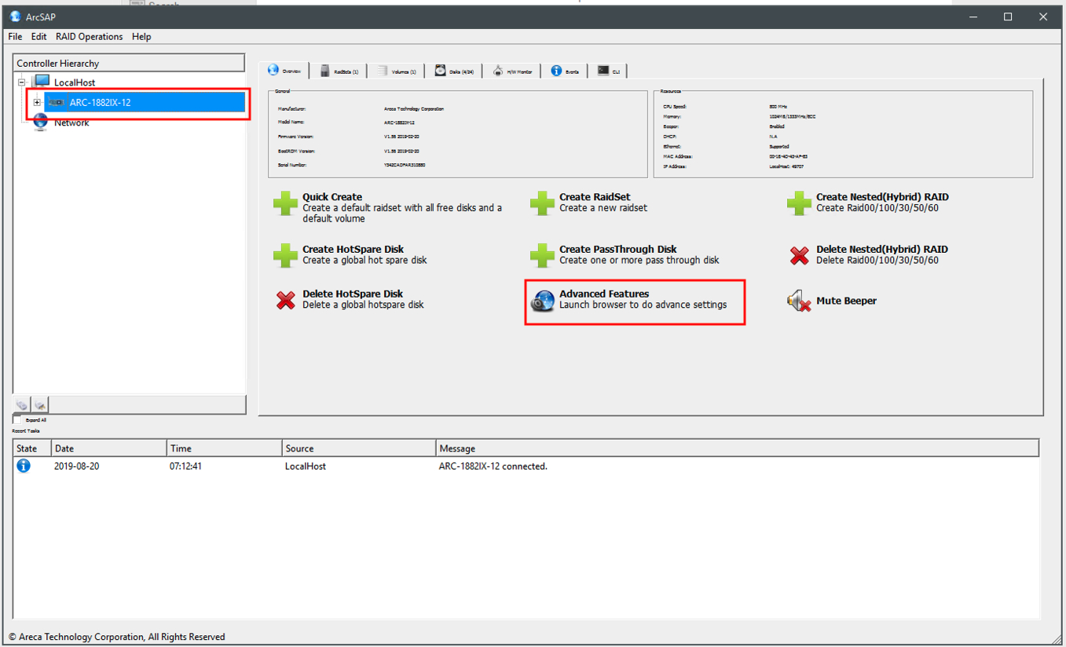
Task: Click the Time column header
Action: pos(225,448)
